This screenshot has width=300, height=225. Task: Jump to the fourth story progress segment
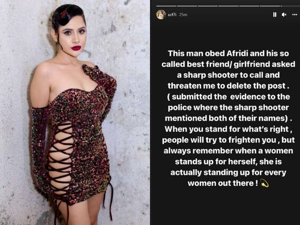tap(229, 6)
